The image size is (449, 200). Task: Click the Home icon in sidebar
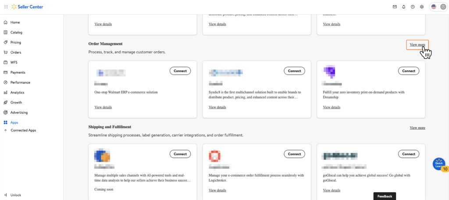point(5,22)
